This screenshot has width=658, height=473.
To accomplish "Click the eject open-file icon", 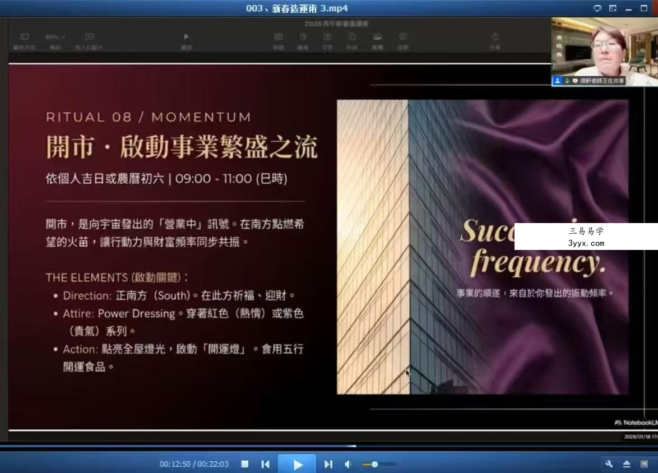I will pos(627,464).
